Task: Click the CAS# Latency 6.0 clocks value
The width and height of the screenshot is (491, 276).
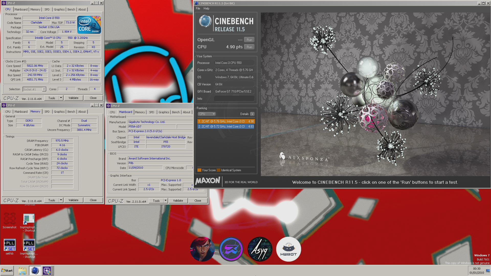Action: click(x=62, y=150)
